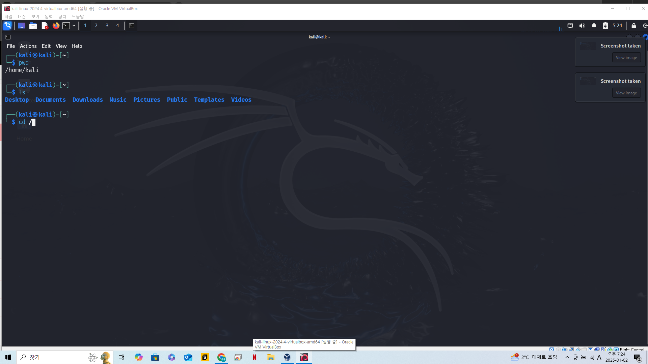Viewport: 648px width, 364px height.
Task: Expand the terminal launcher dropdown arrow
Action: [x=74, y=26]
